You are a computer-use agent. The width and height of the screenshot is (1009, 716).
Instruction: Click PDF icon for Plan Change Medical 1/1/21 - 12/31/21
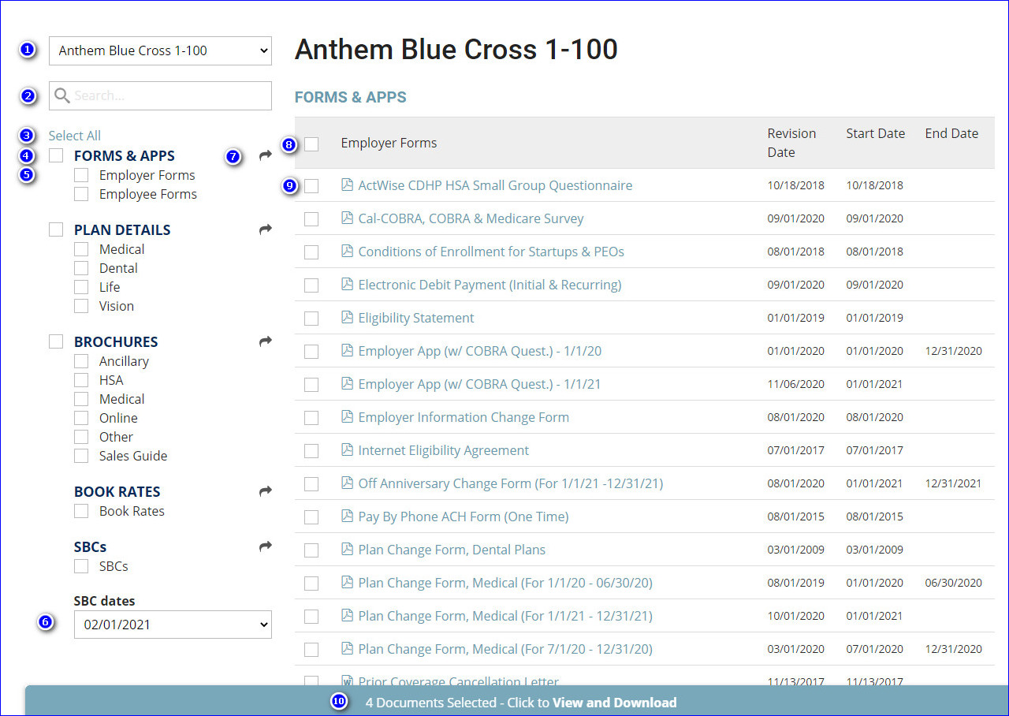(x=347, y=615)
